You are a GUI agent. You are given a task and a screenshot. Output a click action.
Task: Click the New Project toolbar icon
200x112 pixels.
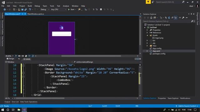coord(14,10)
